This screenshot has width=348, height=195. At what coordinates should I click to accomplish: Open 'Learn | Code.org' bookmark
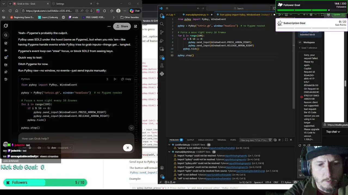tap(48, 17)
